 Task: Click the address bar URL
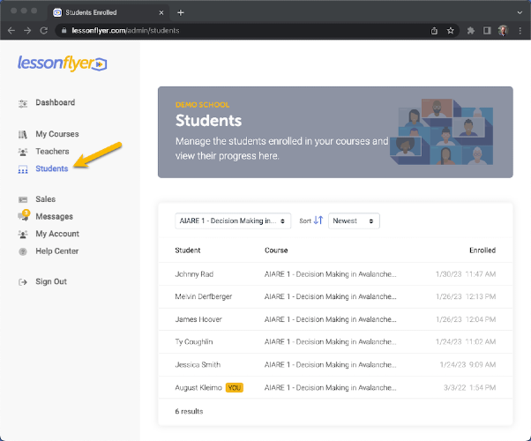125,31
